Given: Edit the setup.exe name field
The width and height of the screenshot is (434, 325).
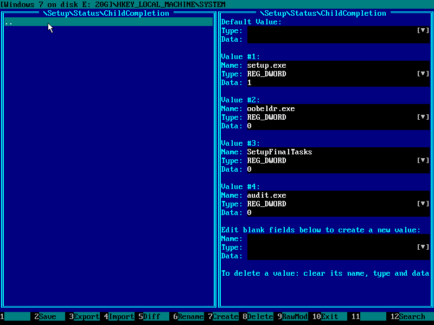Looking at the screenshot, I should click(338, 65).
